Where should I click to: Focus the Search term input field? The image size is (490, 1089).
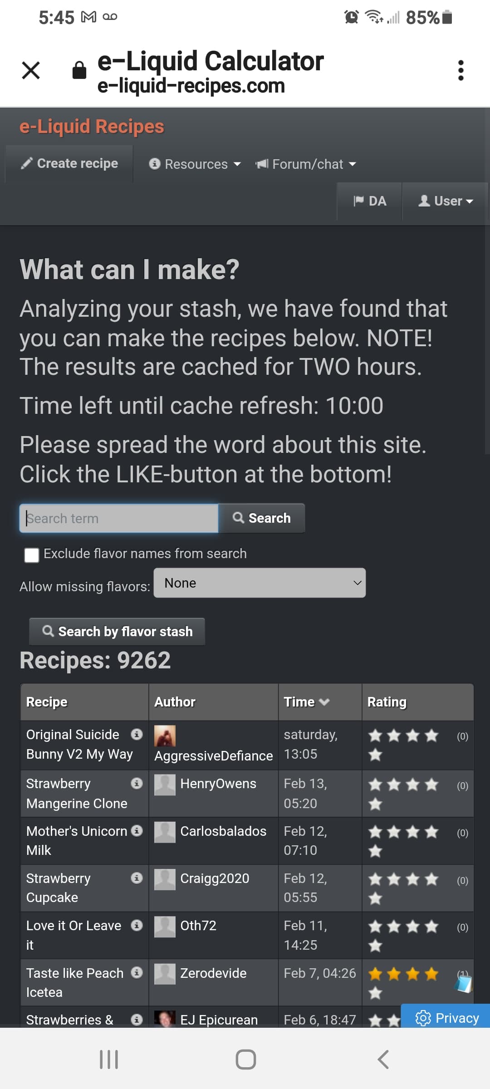pyautogui.click(x=119, y=518)
